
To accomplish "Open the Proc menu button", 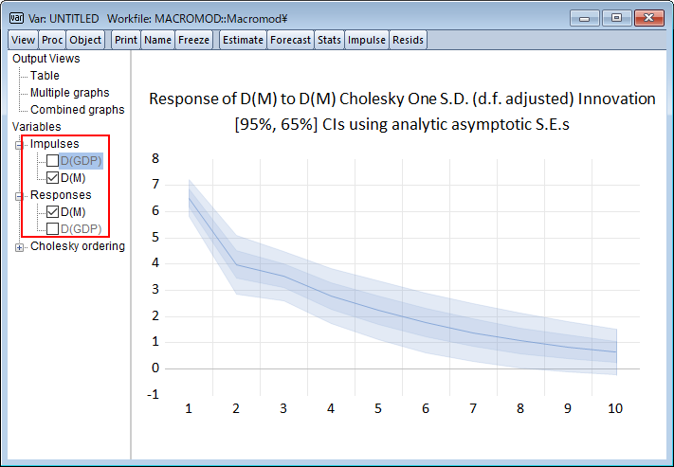I will 52,40.
